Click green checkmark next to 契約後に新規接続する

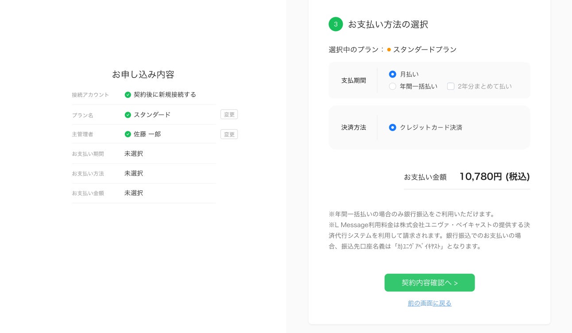click(x=128, y=95)
